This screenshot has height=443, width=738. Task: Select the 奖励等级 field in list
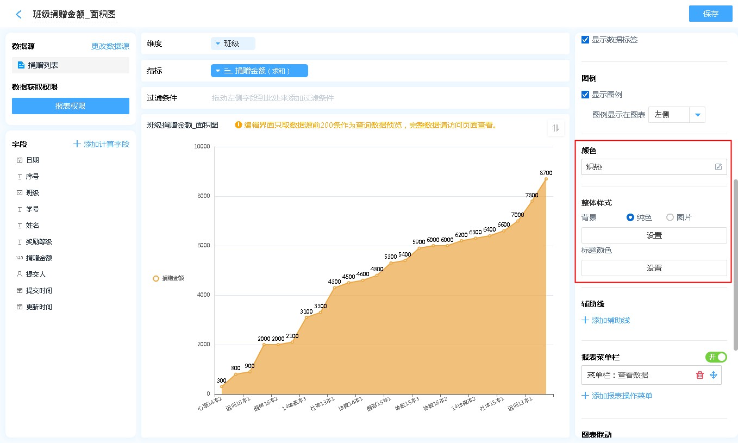pos(39,242)
